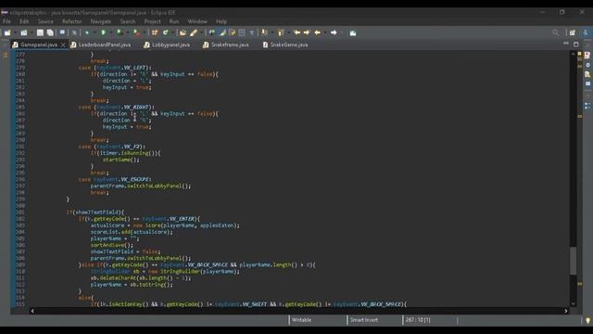This screenshot has width=593, height=334.
Task: Click the Open Type toolbar icon
Action: click(183, 33)
